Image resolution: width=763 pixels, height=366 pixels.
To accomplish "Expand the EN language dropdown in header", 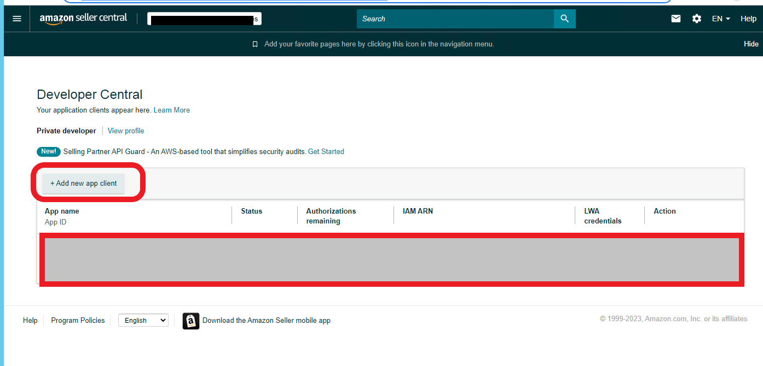I will tap(721, 19).
